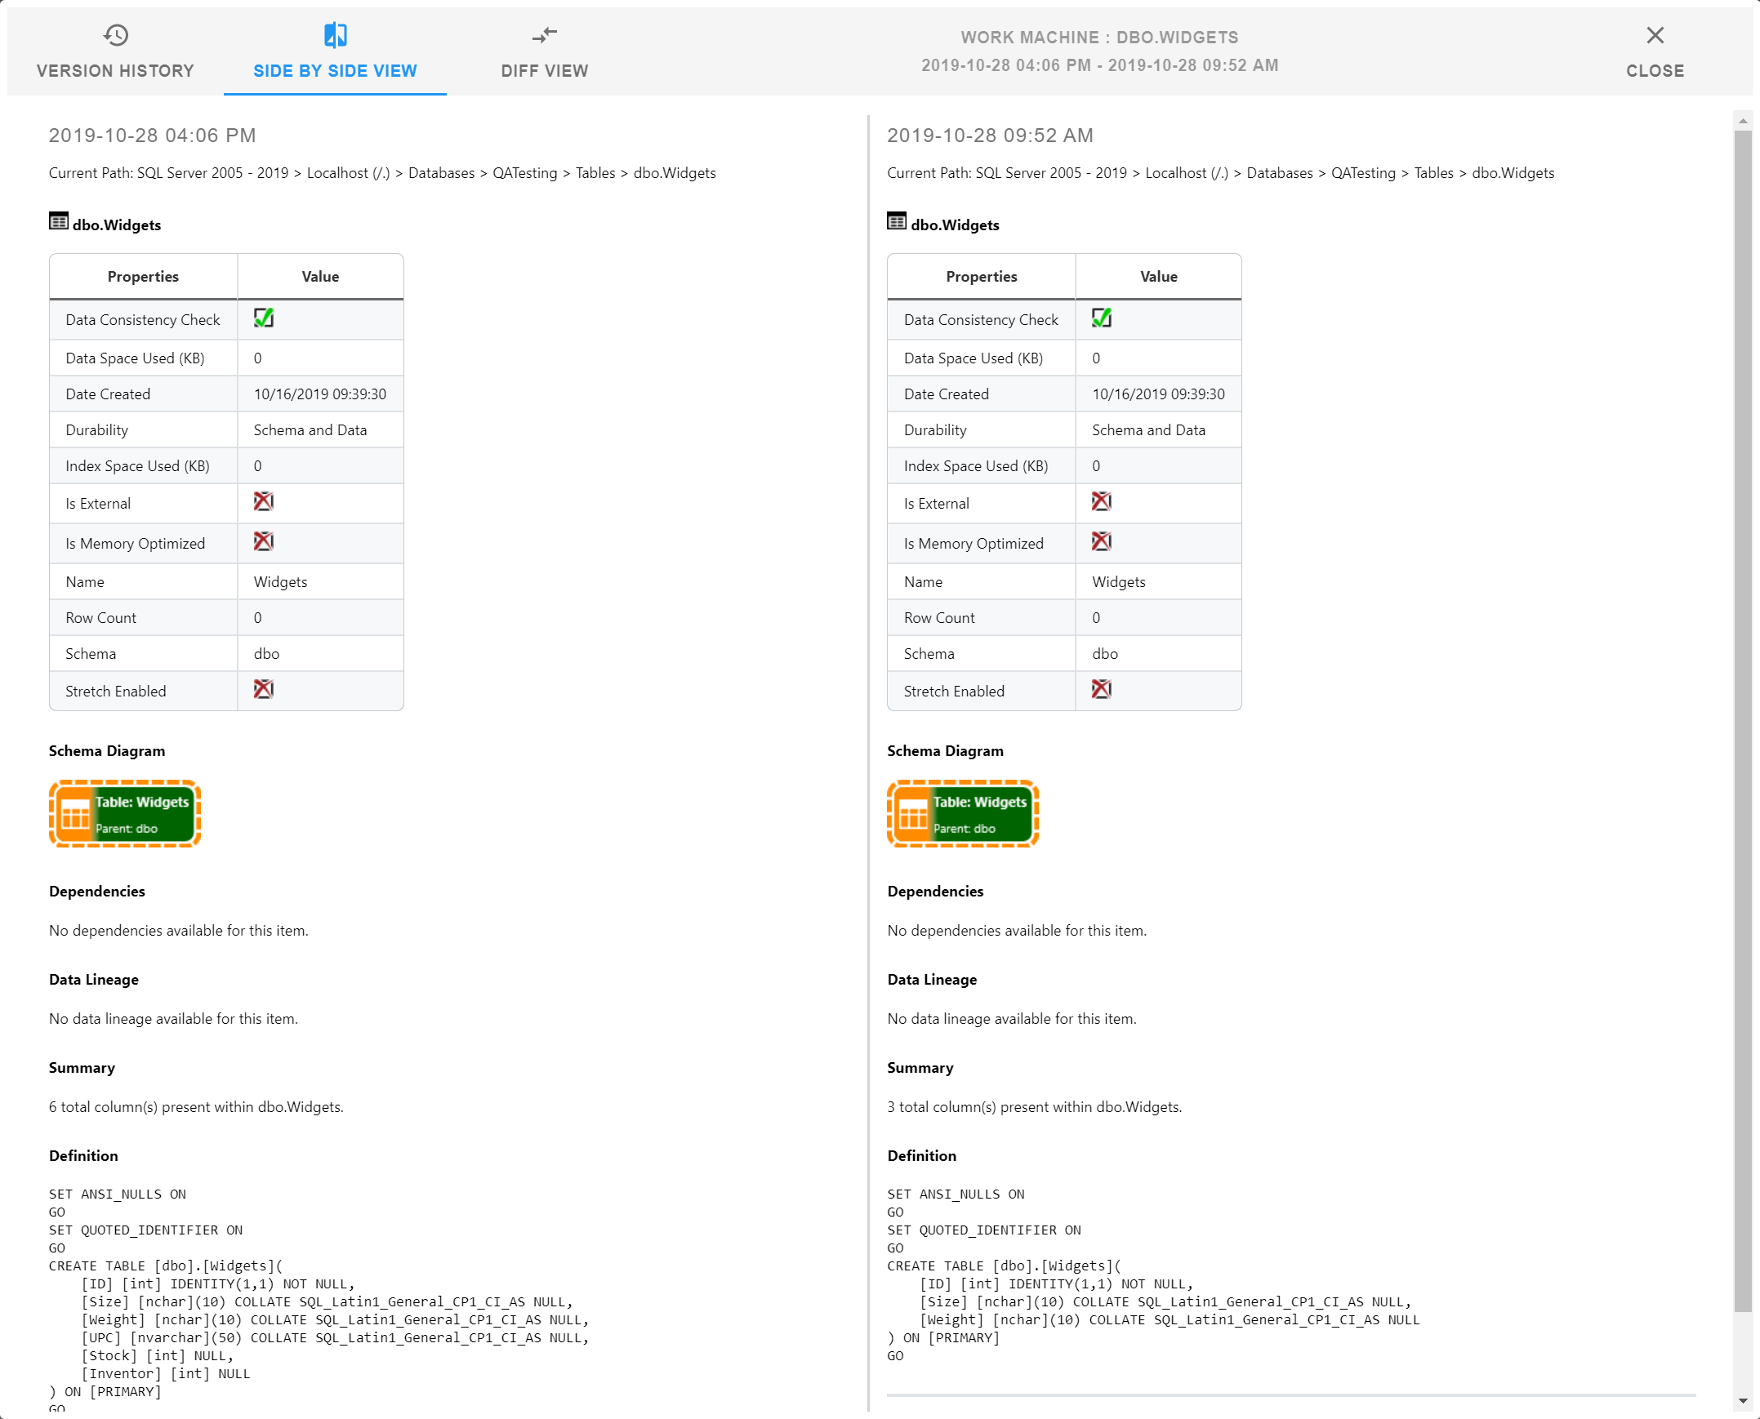Open the Diff View tab
This screenshot has width=1760, height=1419.
point(545,71)
